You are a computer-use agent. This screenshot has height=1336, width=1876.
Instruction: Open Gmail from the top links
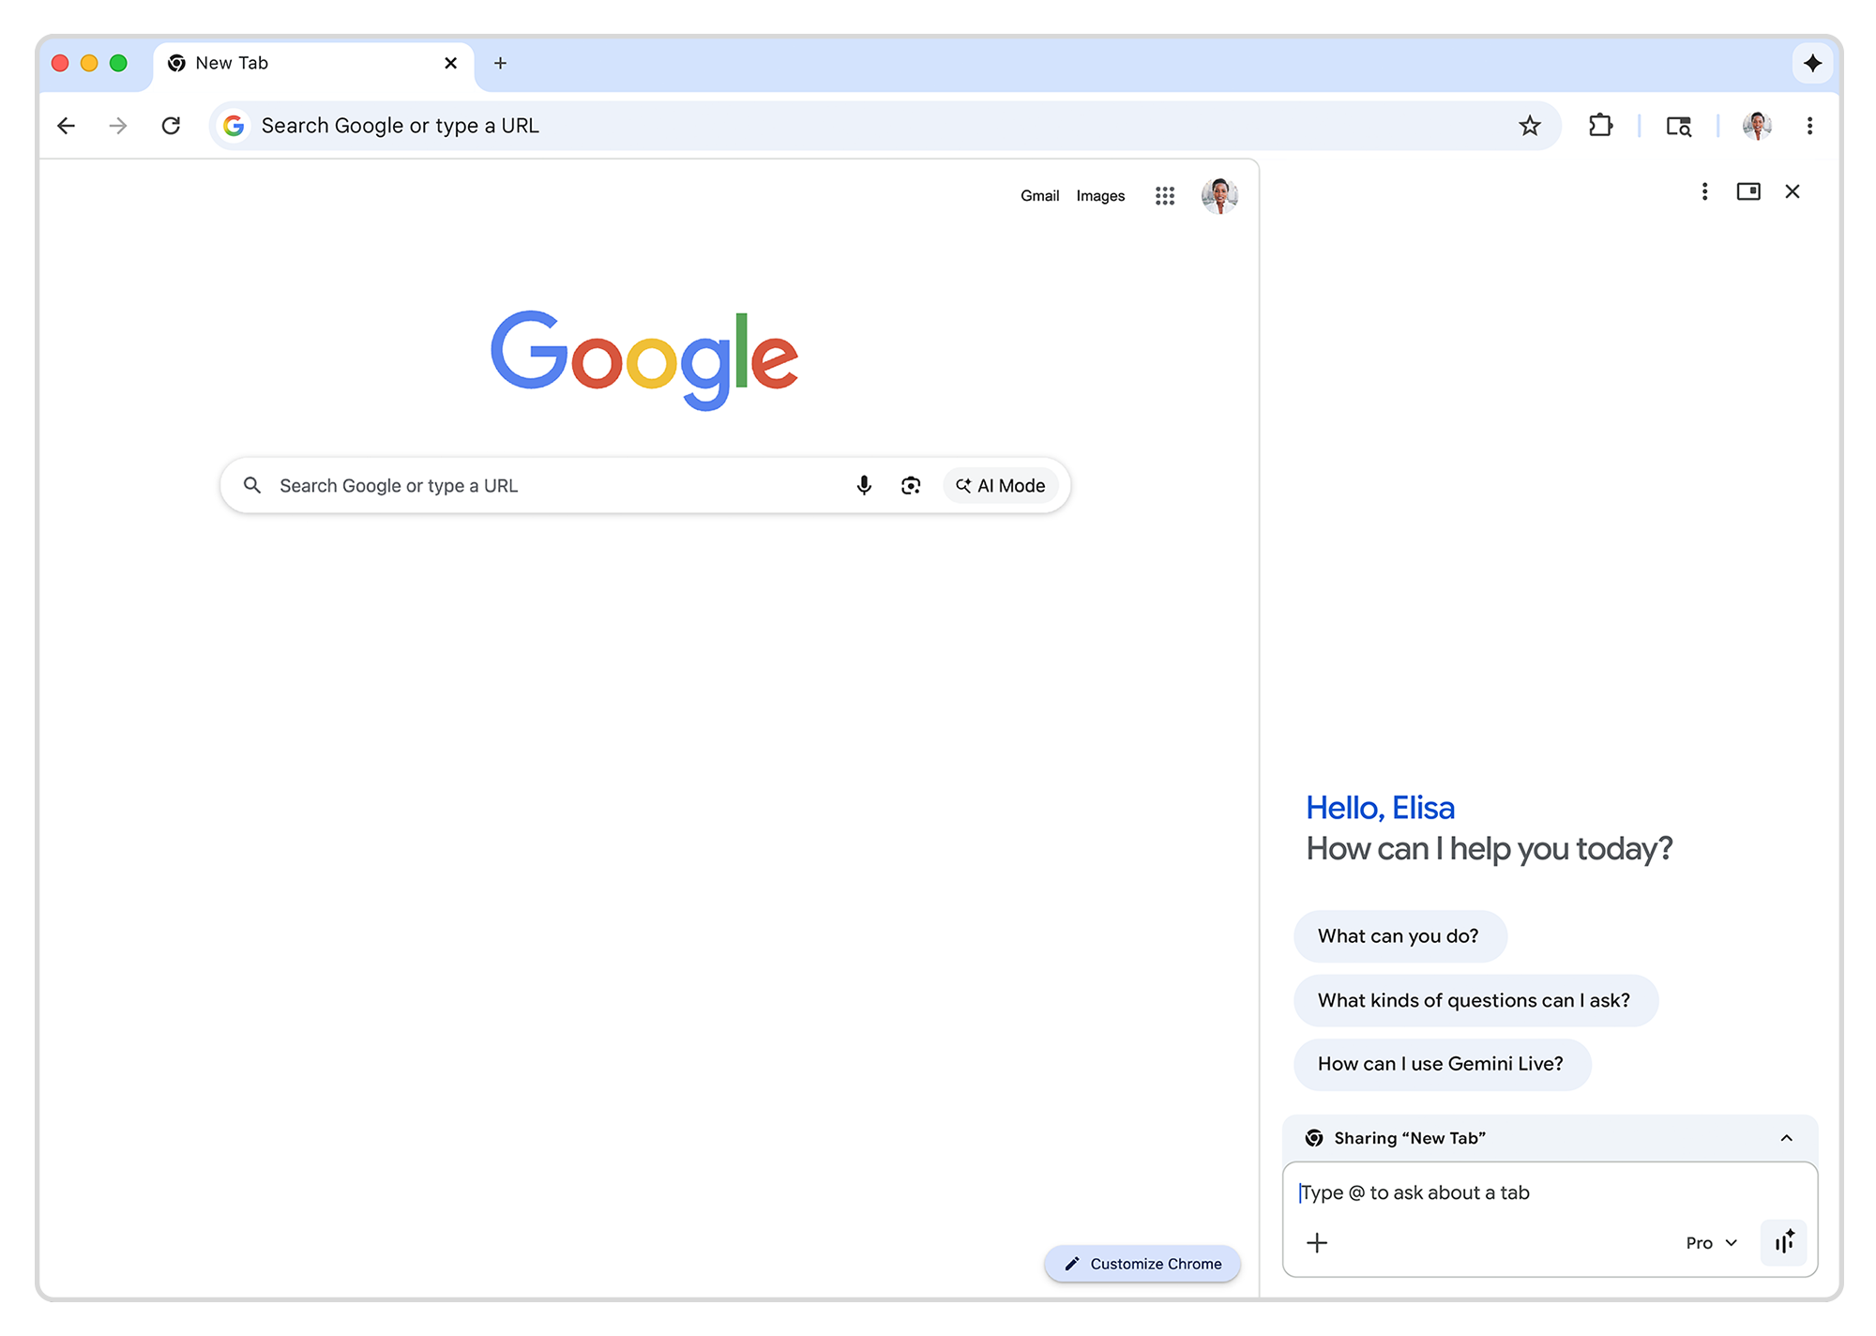tap(1039, 195)
